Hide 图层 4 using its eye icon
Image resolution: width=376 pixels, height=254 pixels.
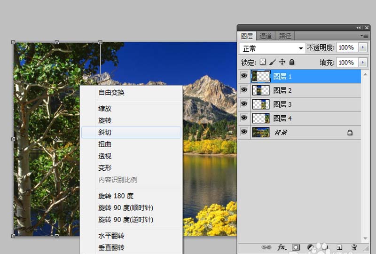[244, 118]
